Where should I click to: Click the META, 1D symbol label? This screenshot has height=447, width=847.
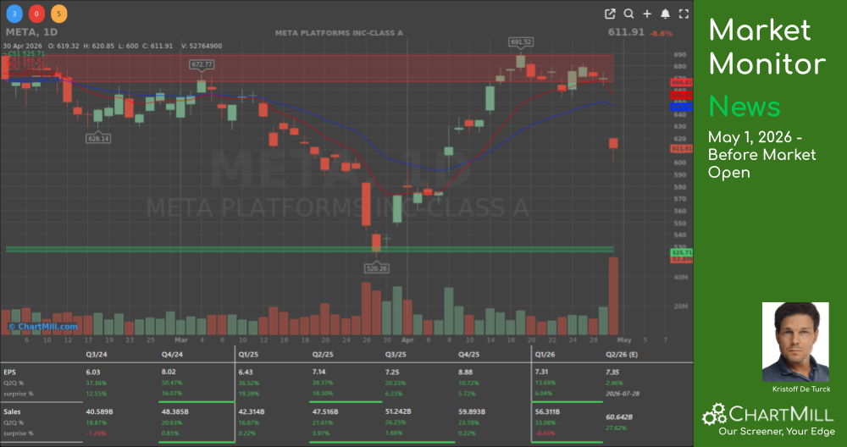point(31,32)
